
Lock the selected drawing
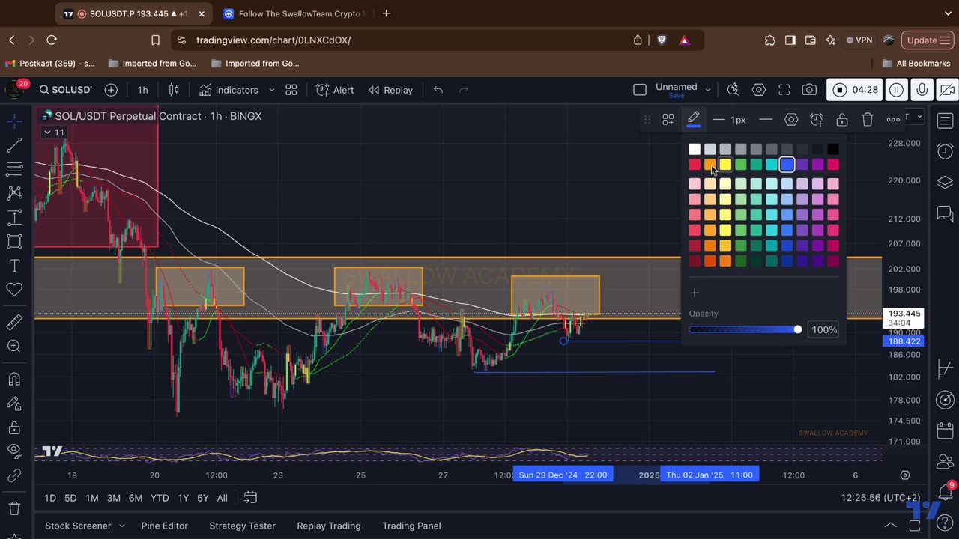pyautogui.click(x=842, y=120)
